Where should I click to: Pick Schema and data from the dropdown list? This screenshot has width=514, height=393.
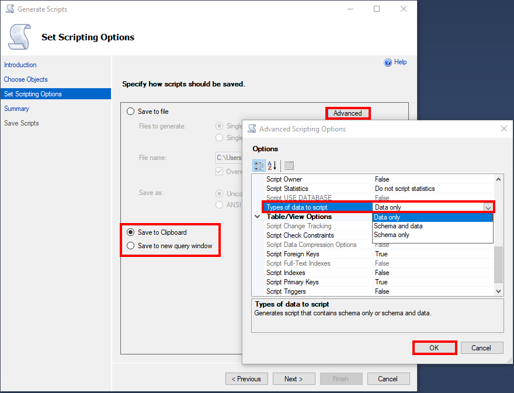click(x=398, y=226)
